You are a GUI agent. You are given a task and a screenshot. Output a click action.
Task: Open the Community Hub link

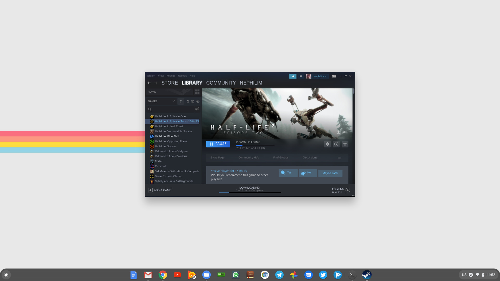(x=249, y=158)
